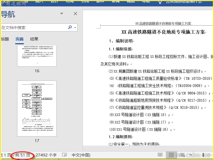The image size is (214, 160).
Task: Select the page 17 flowchart thumbnail
Action: 37,109
